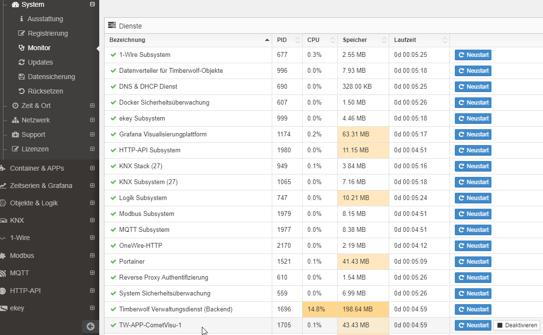Sort the table by Laufzeit column

point(419,40)
